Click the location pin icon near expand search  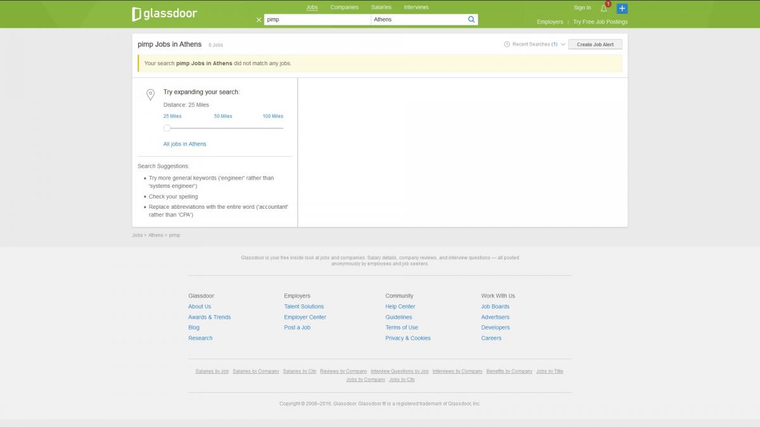tap(150, 95)
